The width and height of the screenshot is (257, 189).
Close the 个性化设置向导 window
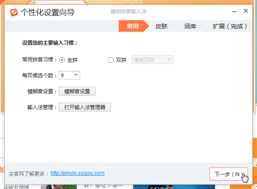click(246, 11)
